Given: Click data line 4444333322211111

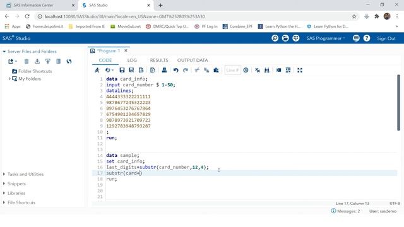Looking at the screenshot, I should tap(128, 96).
